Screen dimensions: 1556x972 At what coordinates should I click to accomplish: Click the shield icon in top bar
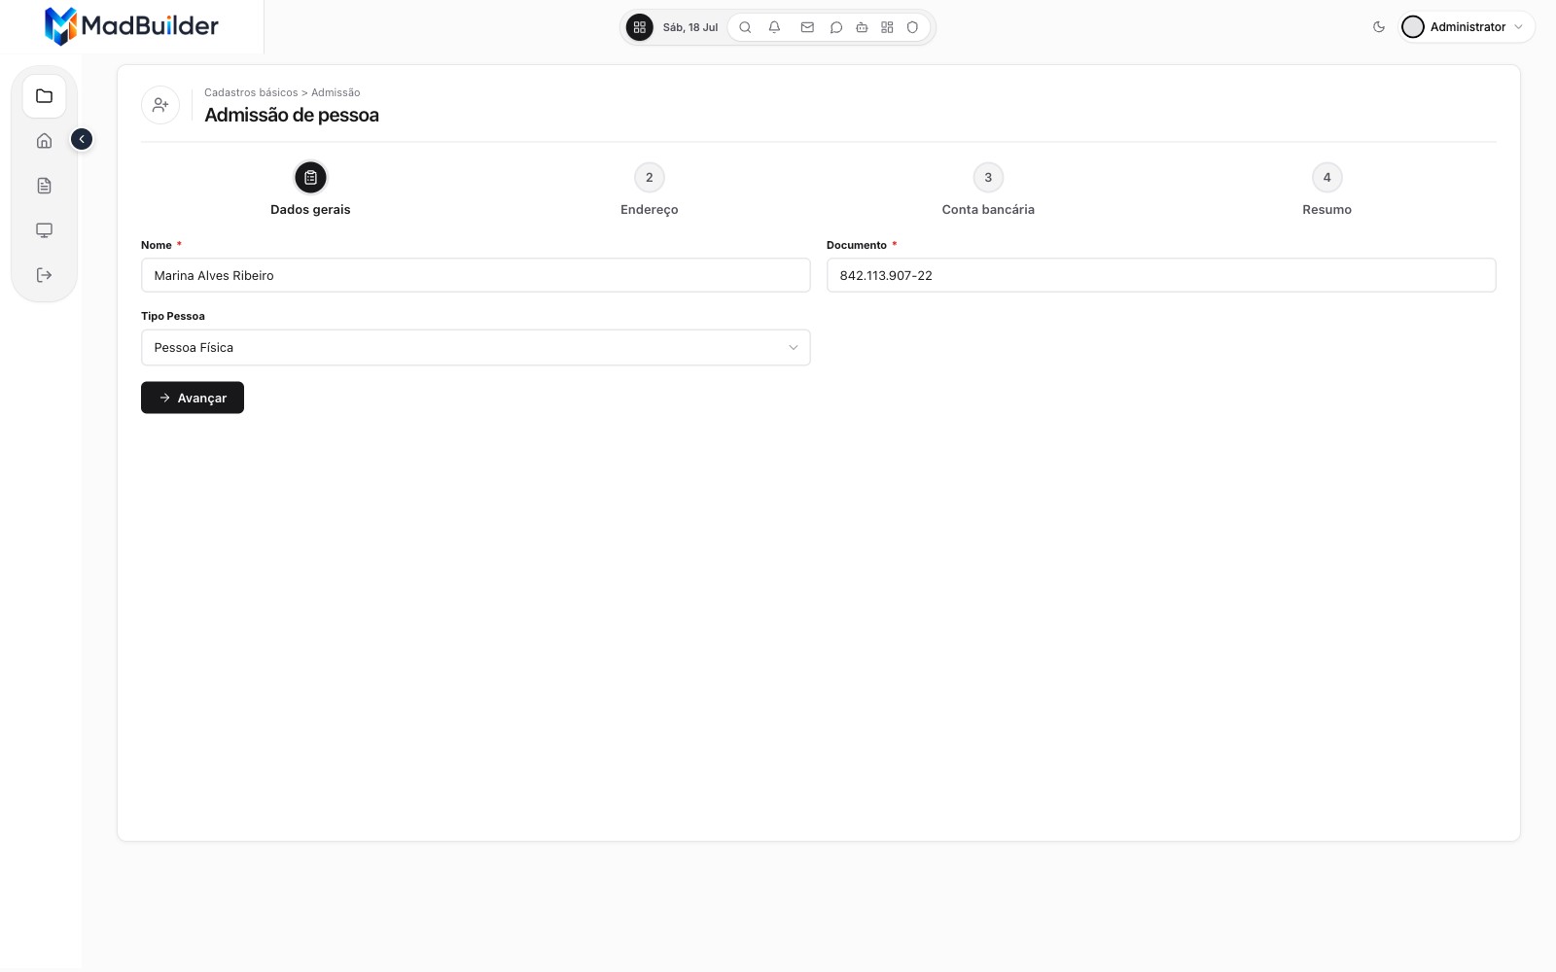[x=912, y=27]
